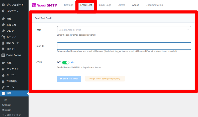198x117 pixels.
Task: Click the 'Send Test Email' section heading
Action: 43,18
